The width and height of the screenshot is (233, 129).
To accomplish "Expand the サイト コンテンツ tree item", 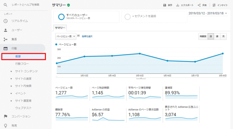I will pos(11,71).
